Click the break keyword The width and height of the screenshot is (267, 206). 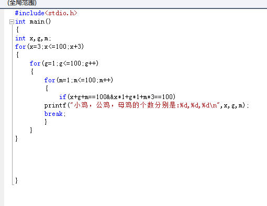pos(53,114)
